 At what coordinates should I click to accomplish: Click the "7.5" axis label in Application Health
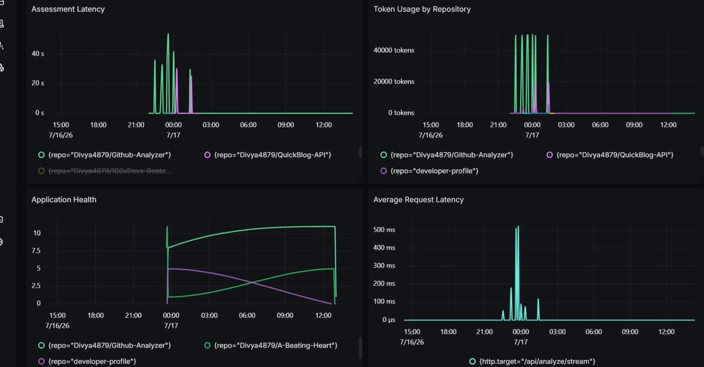tap(36, 251)
